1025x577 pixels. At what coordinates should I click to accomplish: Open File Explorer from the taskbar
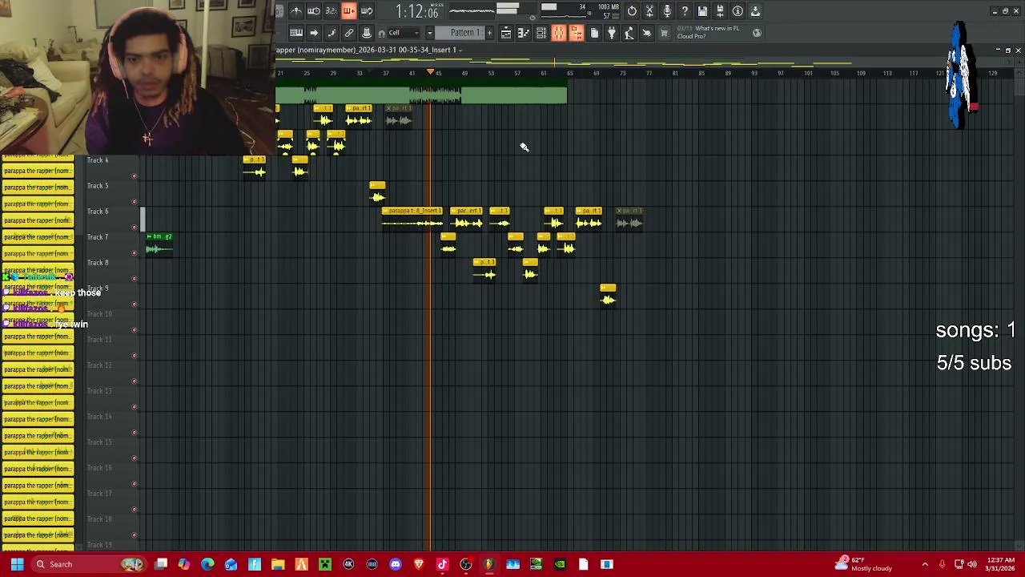(x=278, y=564)
